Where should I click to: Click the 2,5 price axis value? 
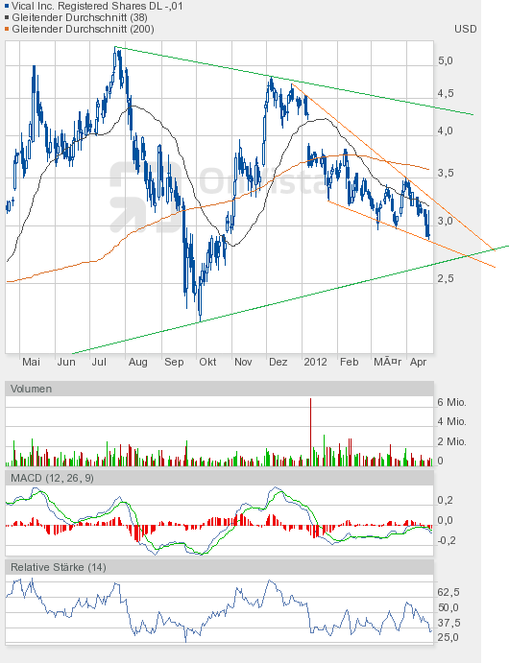(x=445, y=278)
